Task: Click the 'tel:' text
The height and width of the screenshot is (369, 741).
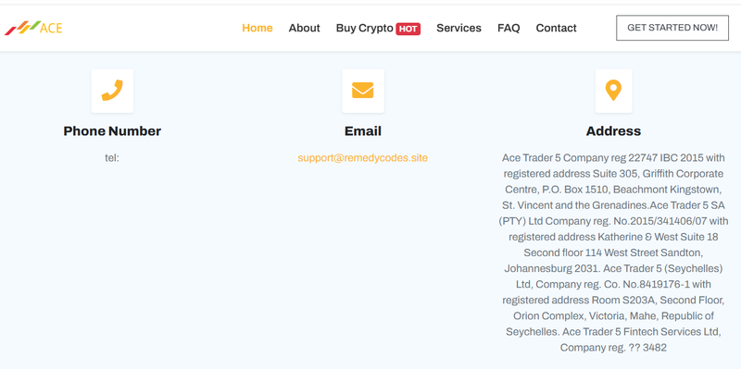Action: click(x=112, y=157)
